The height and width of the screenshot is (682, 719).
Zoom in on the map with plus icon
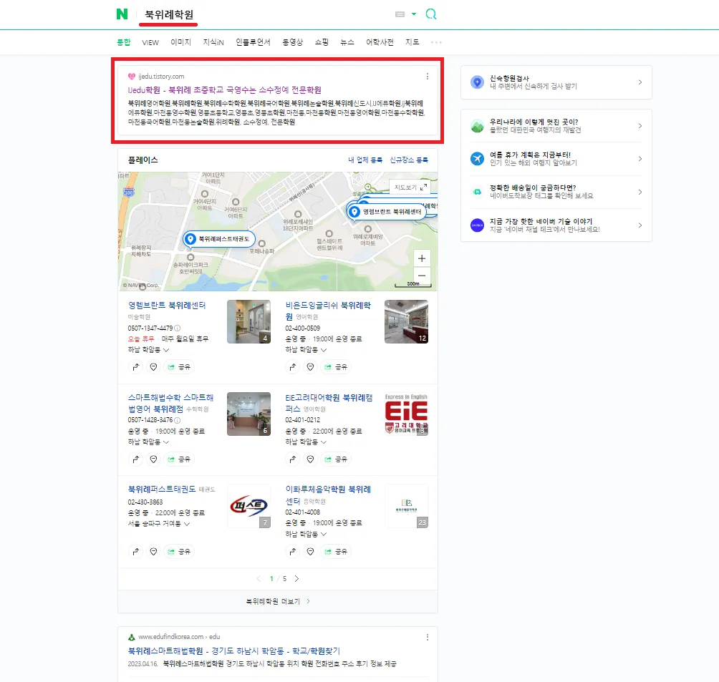click(422, 258)
